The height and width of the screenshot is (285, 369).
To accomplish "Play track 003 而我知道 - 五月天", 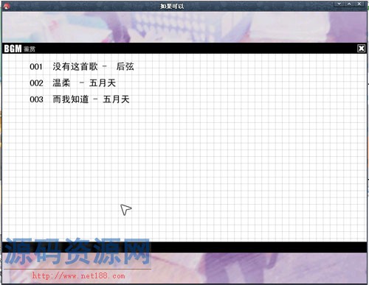I will (x=80, y=99).
